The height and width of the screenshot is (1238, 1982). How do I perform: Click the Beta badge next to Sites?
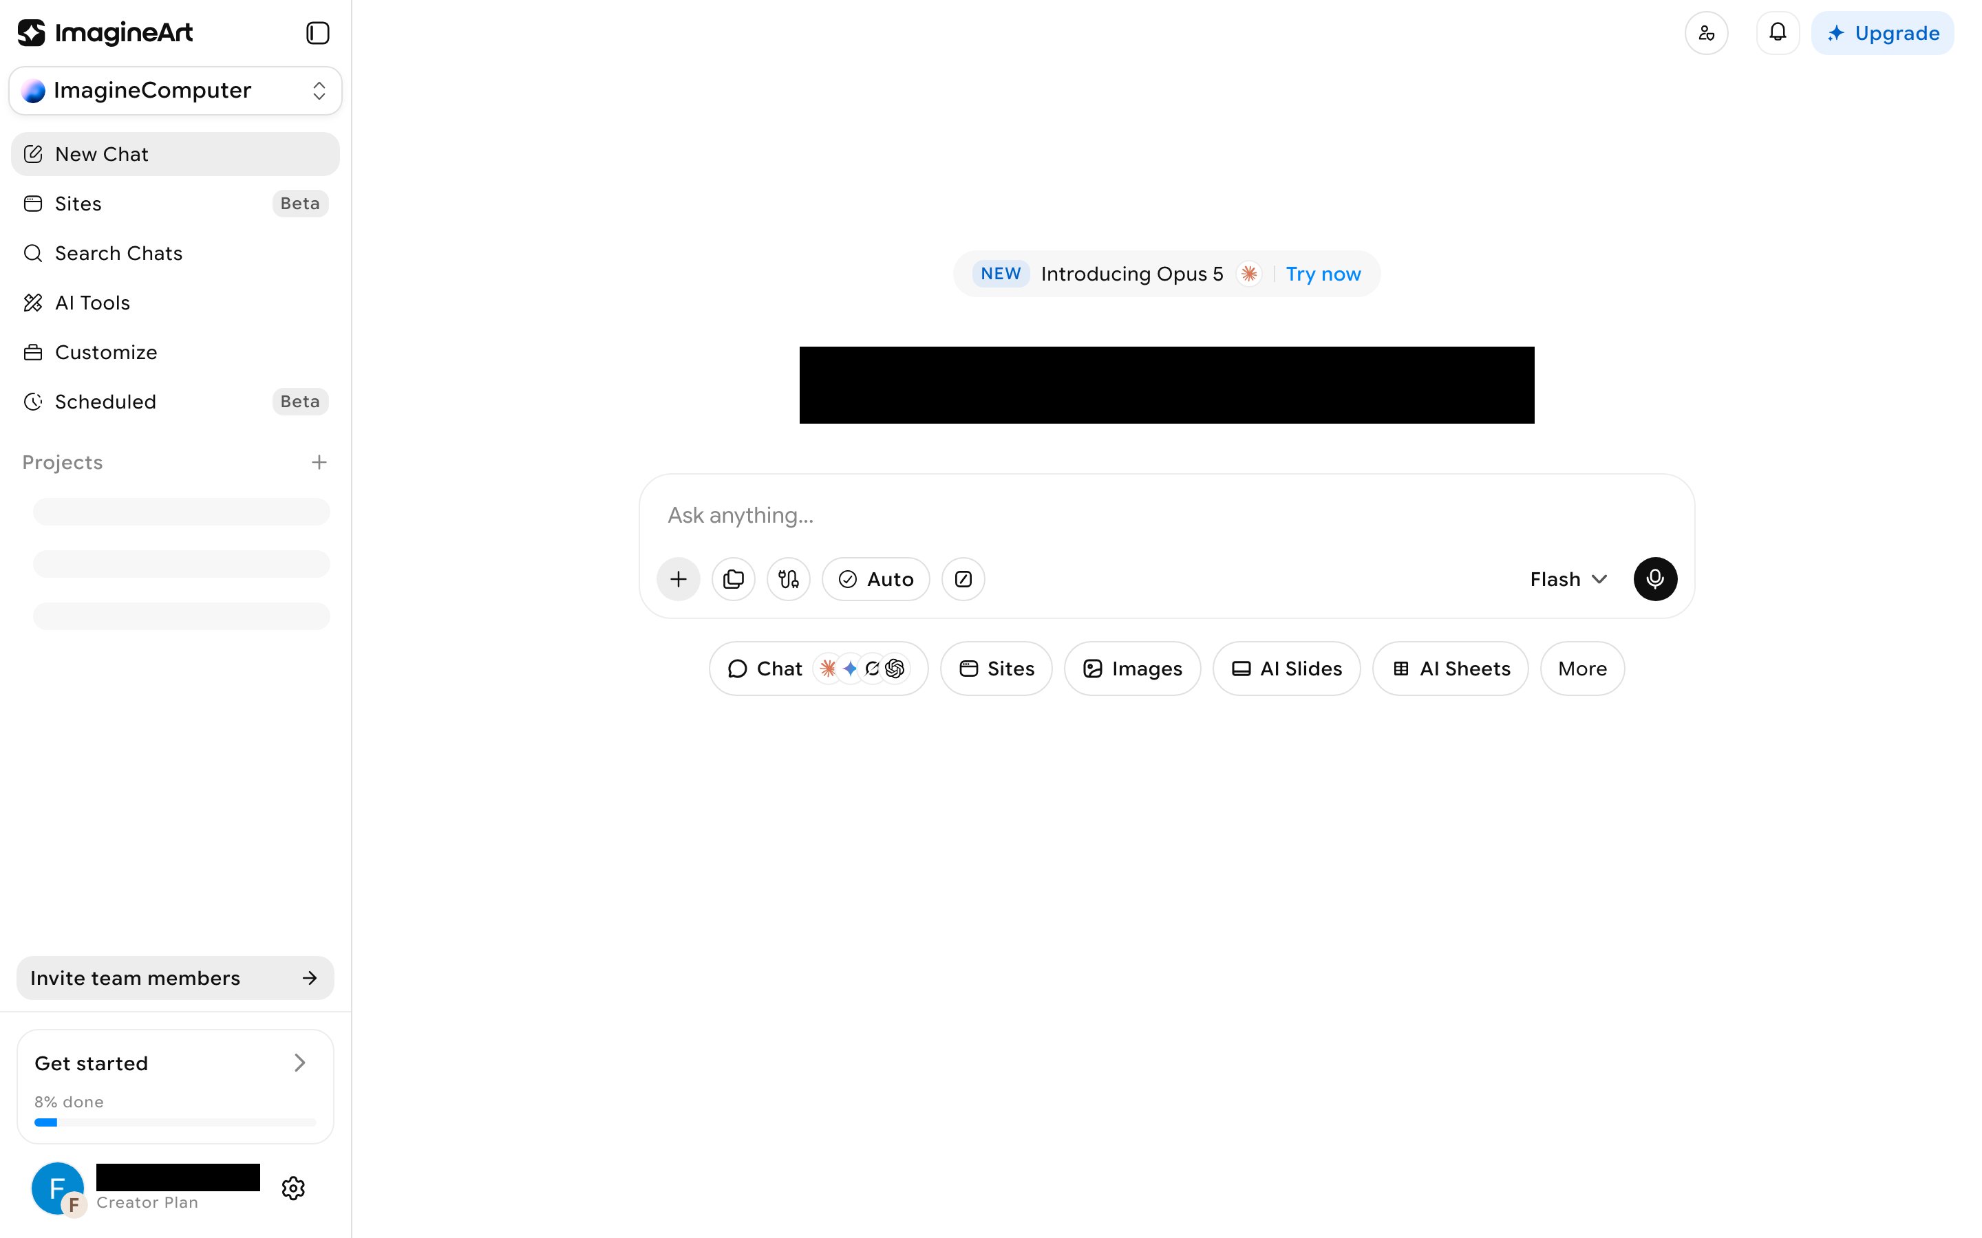pyautogui.click(x=300, y=203)
